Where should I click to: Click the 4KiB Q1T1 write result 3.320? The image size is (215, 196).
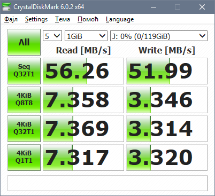click(167, 158)
